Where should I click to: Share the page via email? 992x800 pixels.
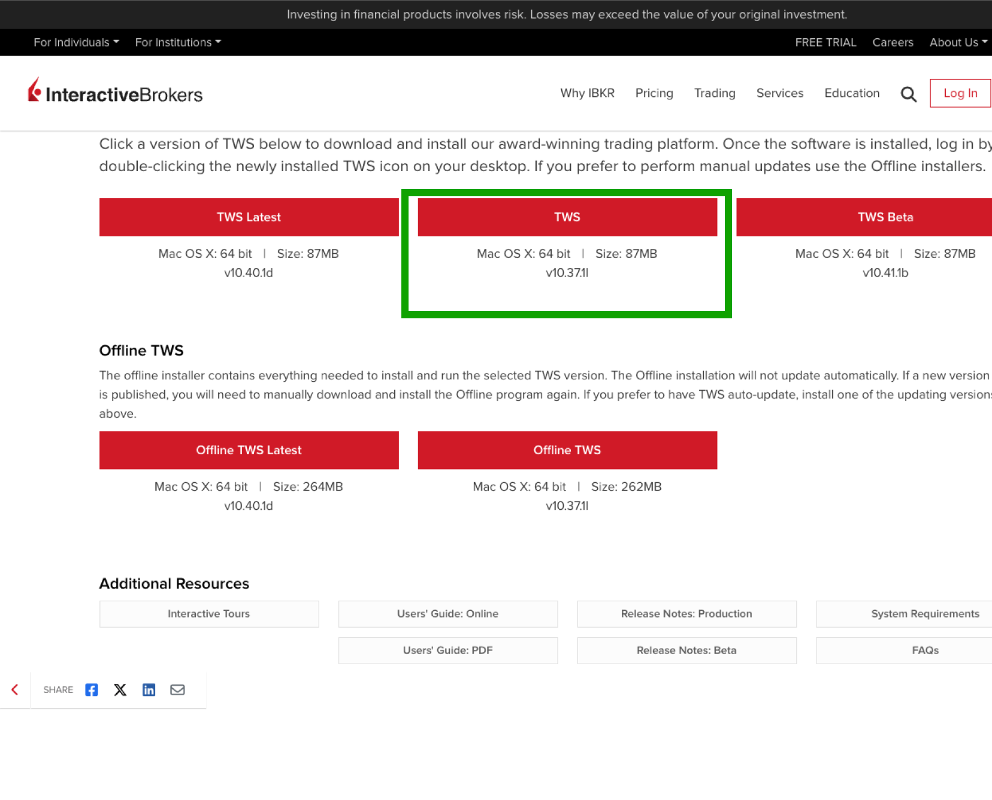[x=177, y=689]
